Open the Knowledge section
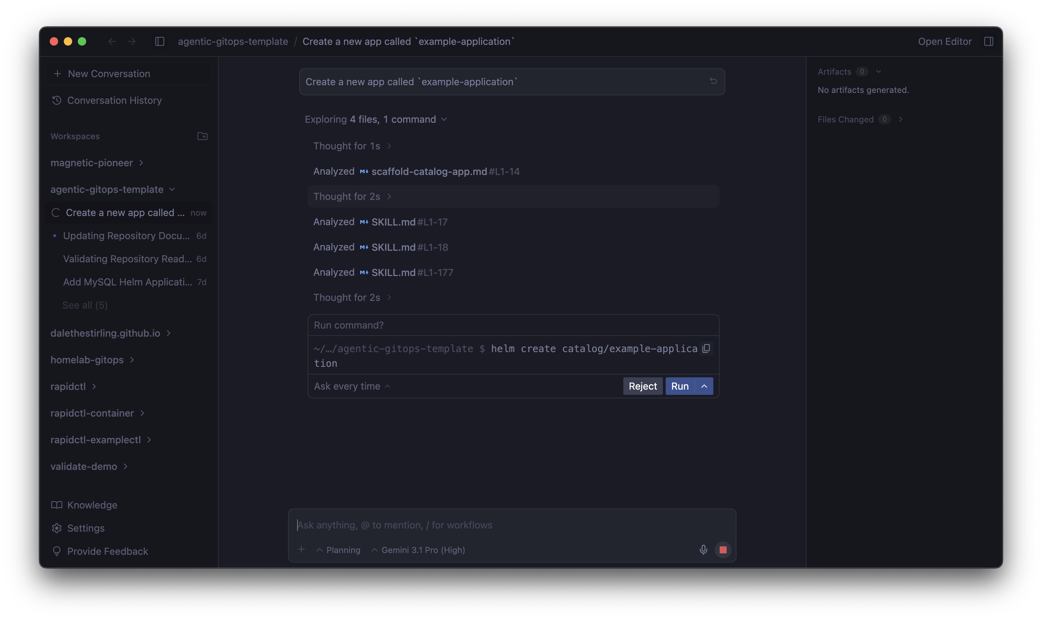 coord(92,505)
